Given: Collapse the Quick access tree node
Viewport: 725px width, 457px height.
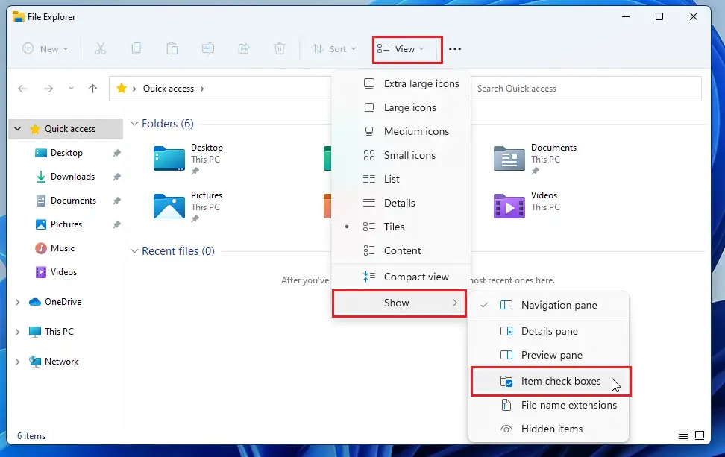Looking at the screenshot, I should click(x=18, y=129).
